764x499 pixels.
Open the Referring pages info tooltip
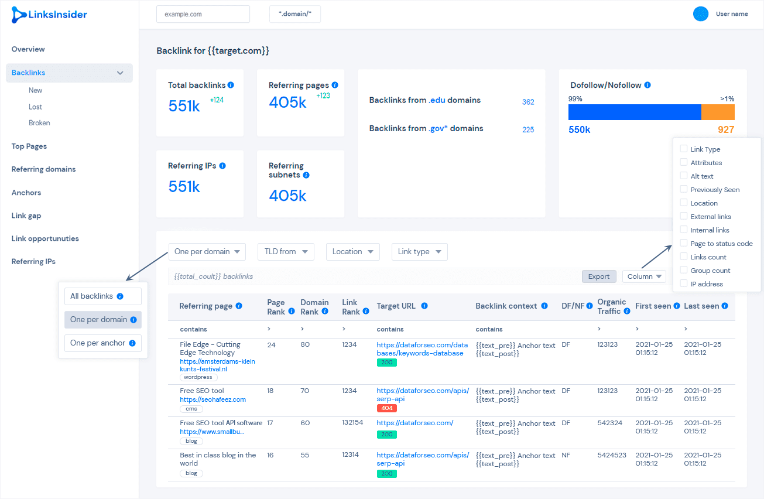(334, 84)
